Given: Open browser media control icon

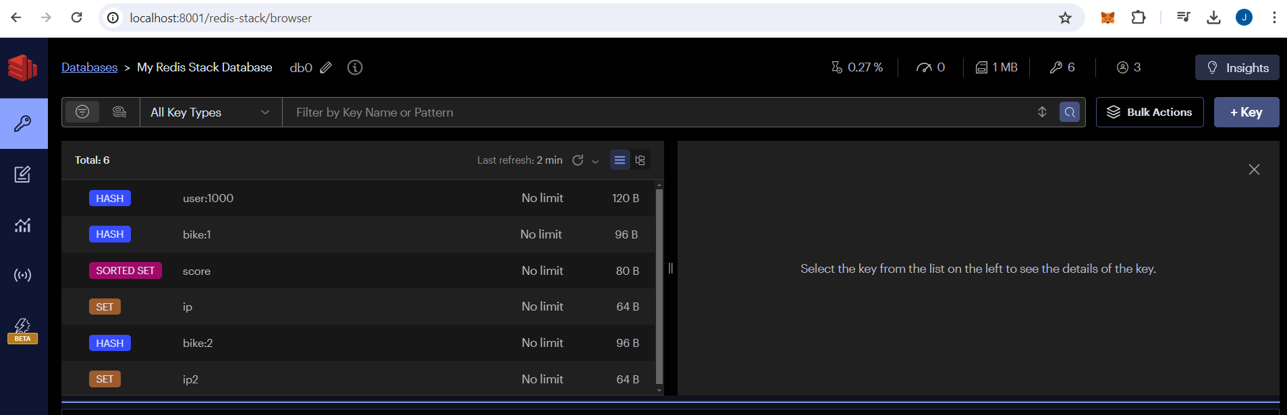Looking at the screenshot, I should point(1183,18).
